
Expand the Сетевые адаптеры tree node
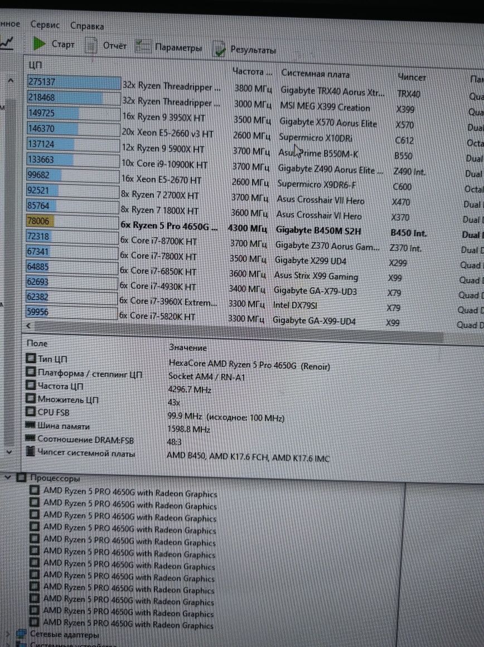click(x=7, y=634)
